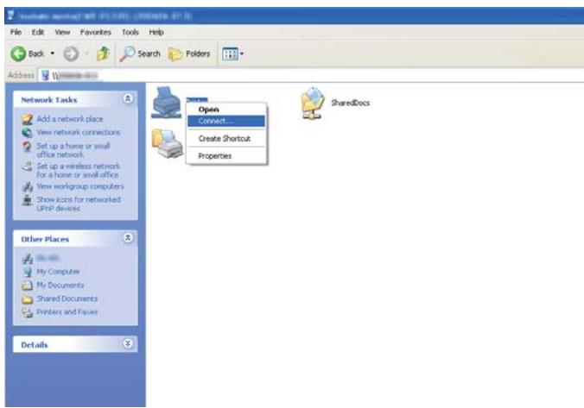Viewport: 584px width, 408px height.
Task: Choose Create Shortcut in the context menu
Action: [226, 139]
